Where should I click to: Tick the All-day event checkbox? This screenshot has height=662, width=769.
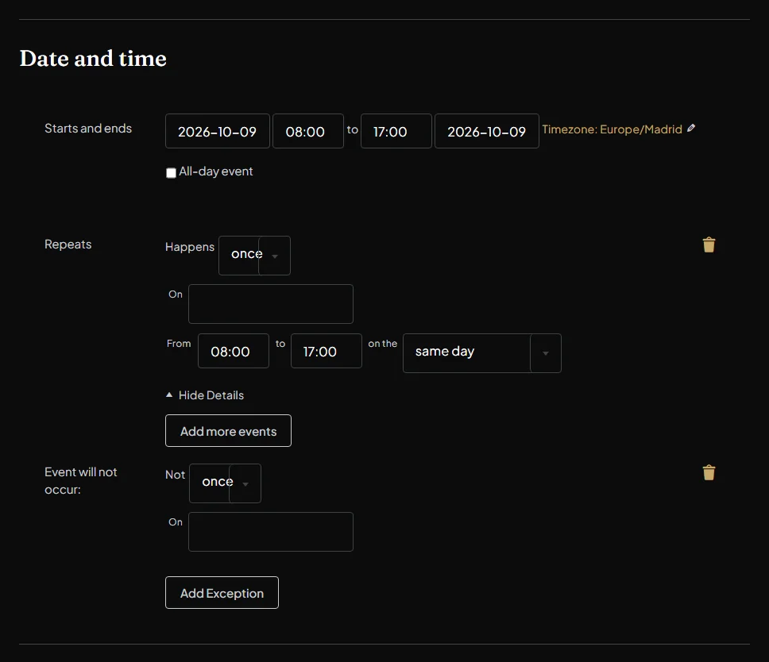(171, 172)
